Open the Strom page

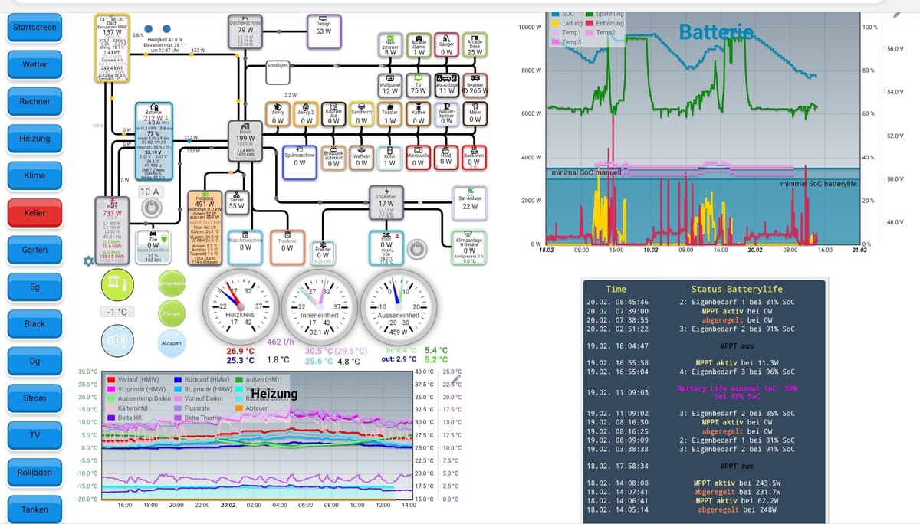34,398
